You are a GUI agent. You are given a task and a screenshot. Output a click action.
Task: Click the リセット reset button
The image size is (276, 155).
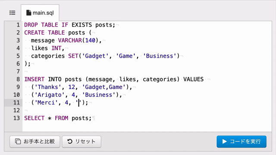[x=82, y=142]
